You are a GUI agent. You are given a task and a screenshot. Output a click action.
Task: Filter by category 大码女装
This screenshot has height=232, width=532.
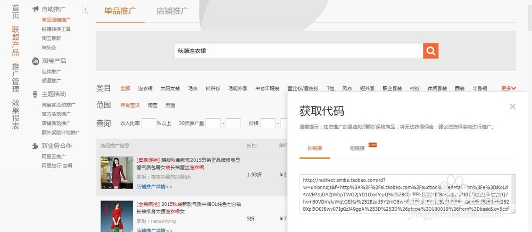(x=170, y=88)
